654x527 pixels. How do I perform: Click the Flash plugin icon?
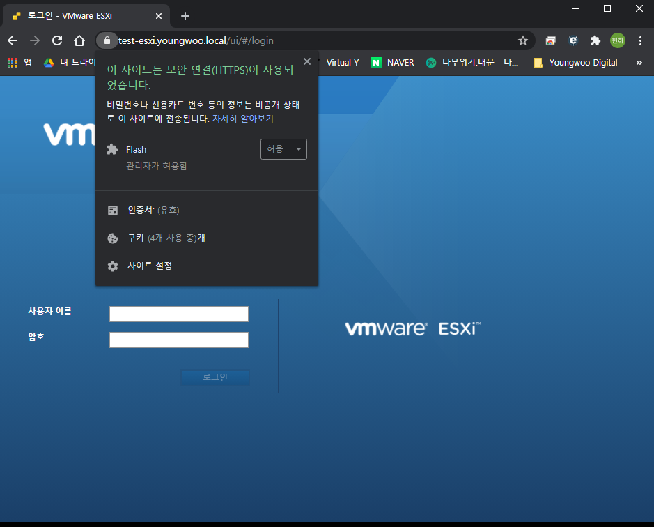112,149
